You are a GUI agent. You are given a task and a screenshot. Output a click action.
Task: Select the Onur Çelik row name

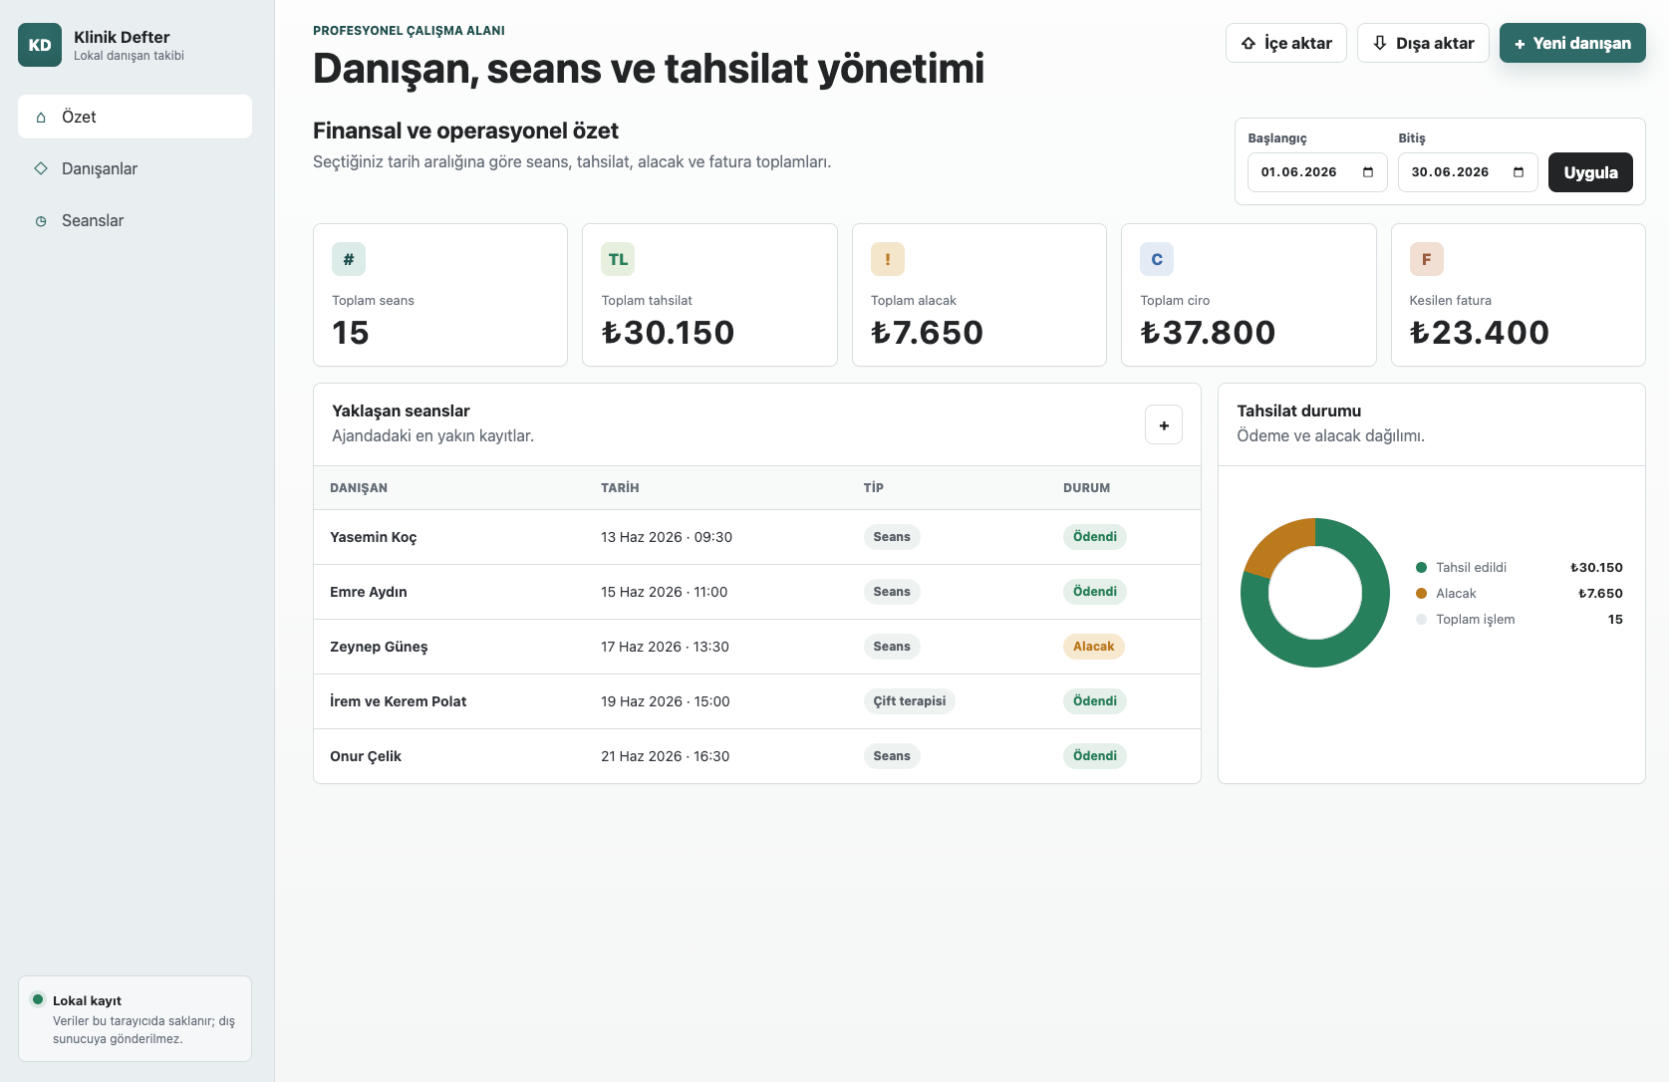tap(366, 756)
